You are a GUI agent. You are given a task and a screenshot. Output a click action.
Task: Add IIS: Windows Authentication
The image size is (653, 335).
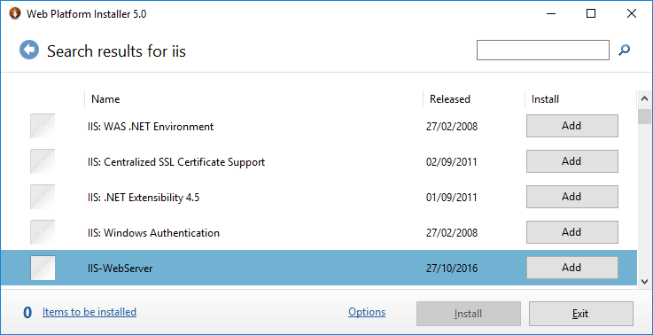click(x=571, y=232)
